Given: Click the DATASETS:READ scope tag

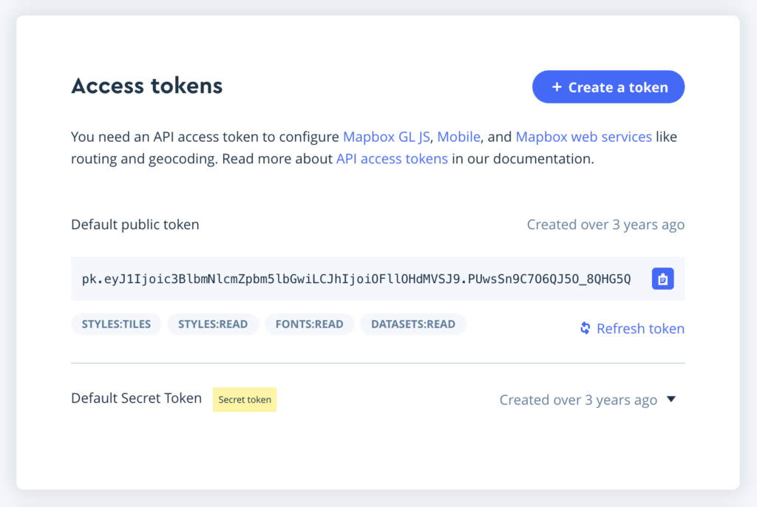Looking at the screenshot, I should 413,324.
